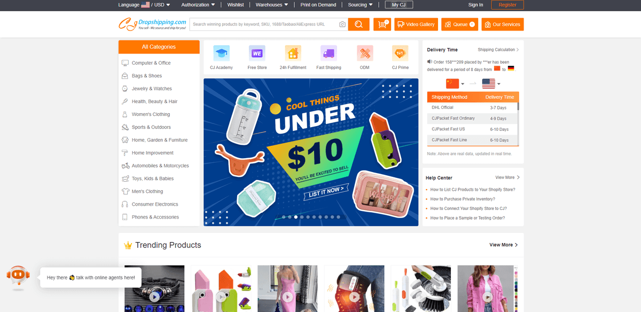Open the shopping cart icon
The width and height of the screenshot is (641, 312).
tap(382, 25)
